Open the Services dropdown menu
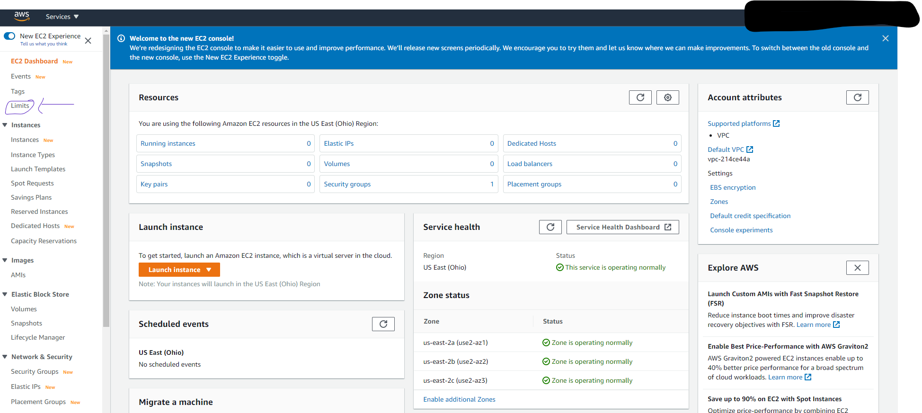The width and height of the screenshot is (922, 413). coord(62,17)
